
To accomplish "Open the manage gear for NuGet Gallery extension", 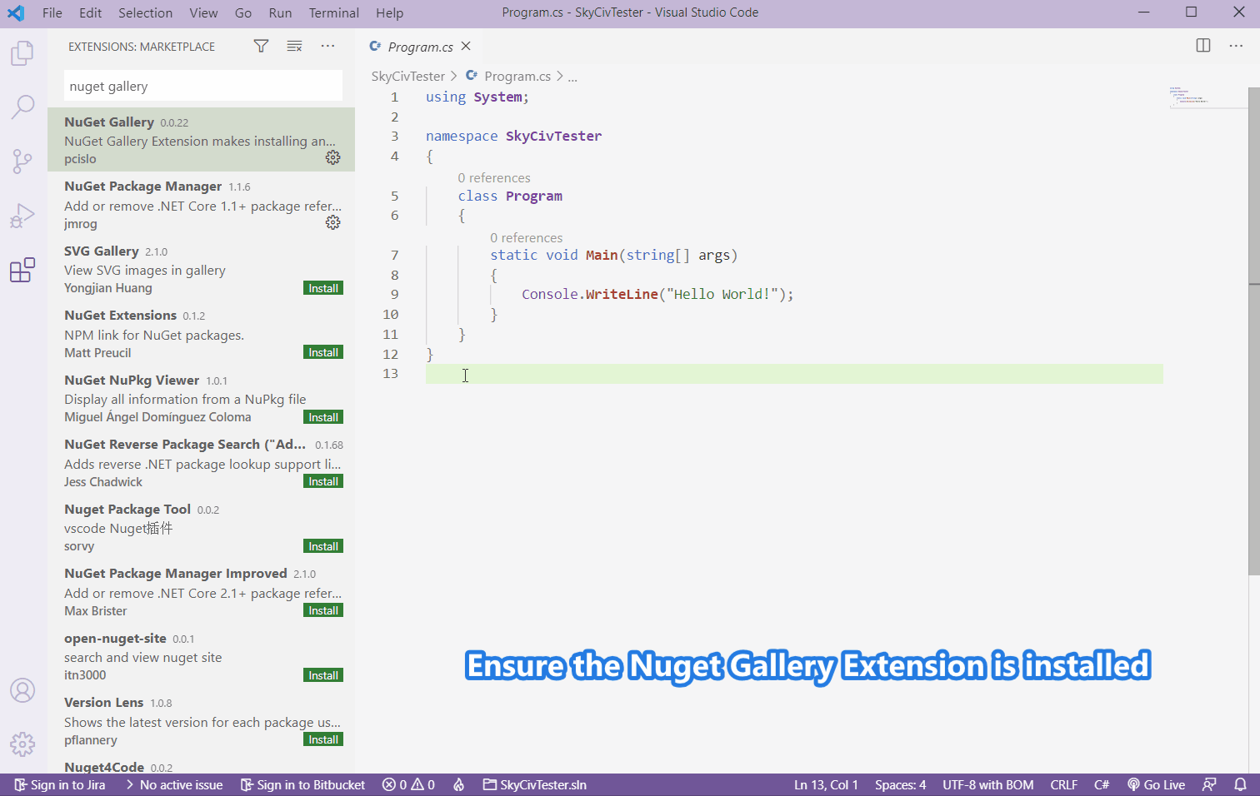I will point(332,157).
